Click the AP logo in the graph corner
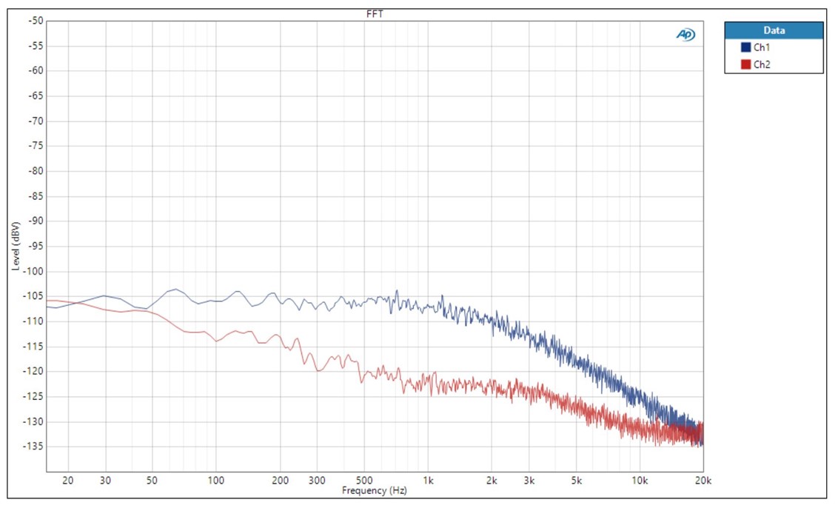 (686, 35)
